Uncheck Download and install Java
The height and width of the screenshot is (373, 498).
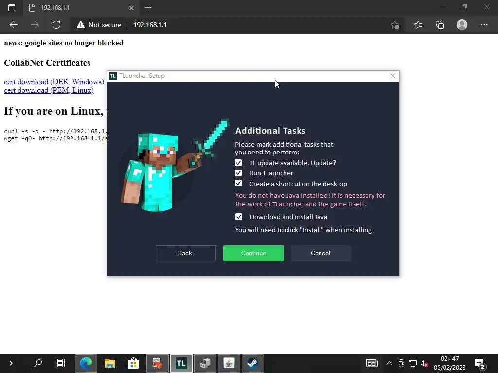tap(238, 217)
